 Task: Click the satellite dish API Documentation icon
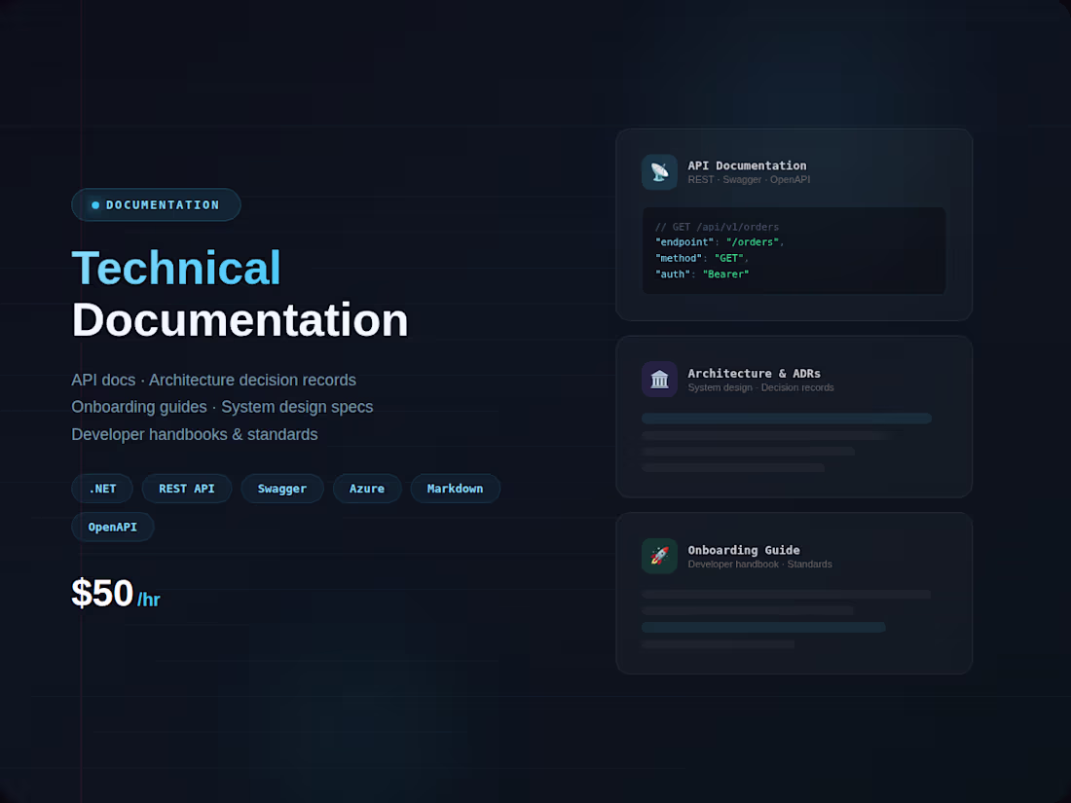[x=659, y=172]
